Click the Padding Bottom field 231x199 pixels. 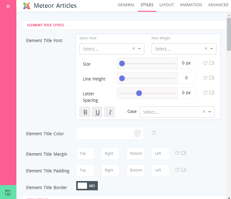pos(135,170)
